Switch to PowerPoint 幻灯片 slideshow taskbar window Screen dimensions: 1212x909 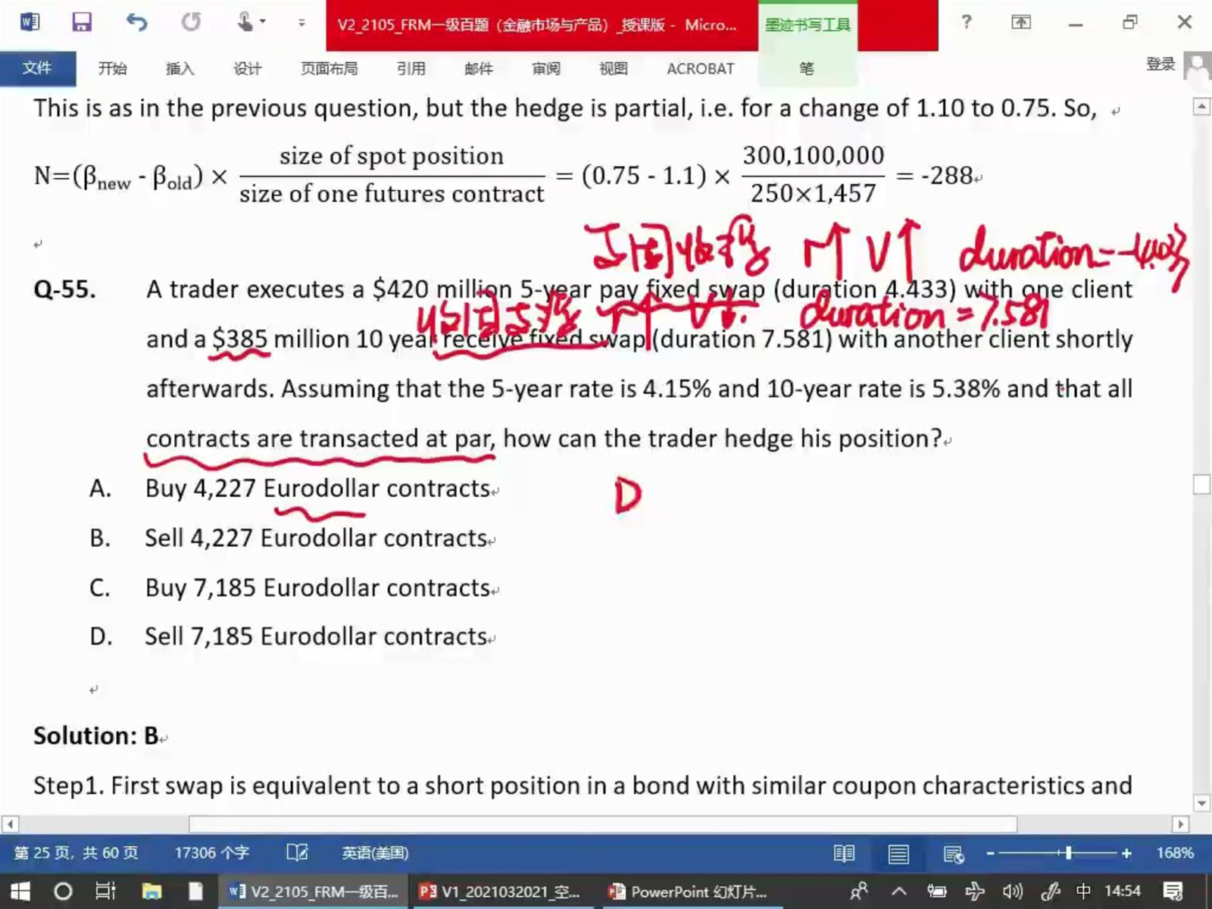coord(689,892)
